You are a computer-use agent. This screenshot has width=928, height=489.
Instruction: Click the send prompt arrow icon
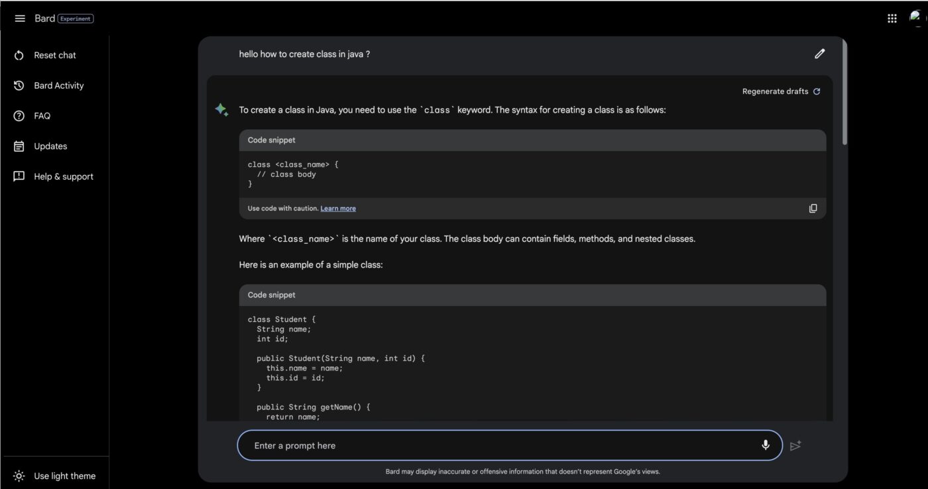(x=796, y=445)
